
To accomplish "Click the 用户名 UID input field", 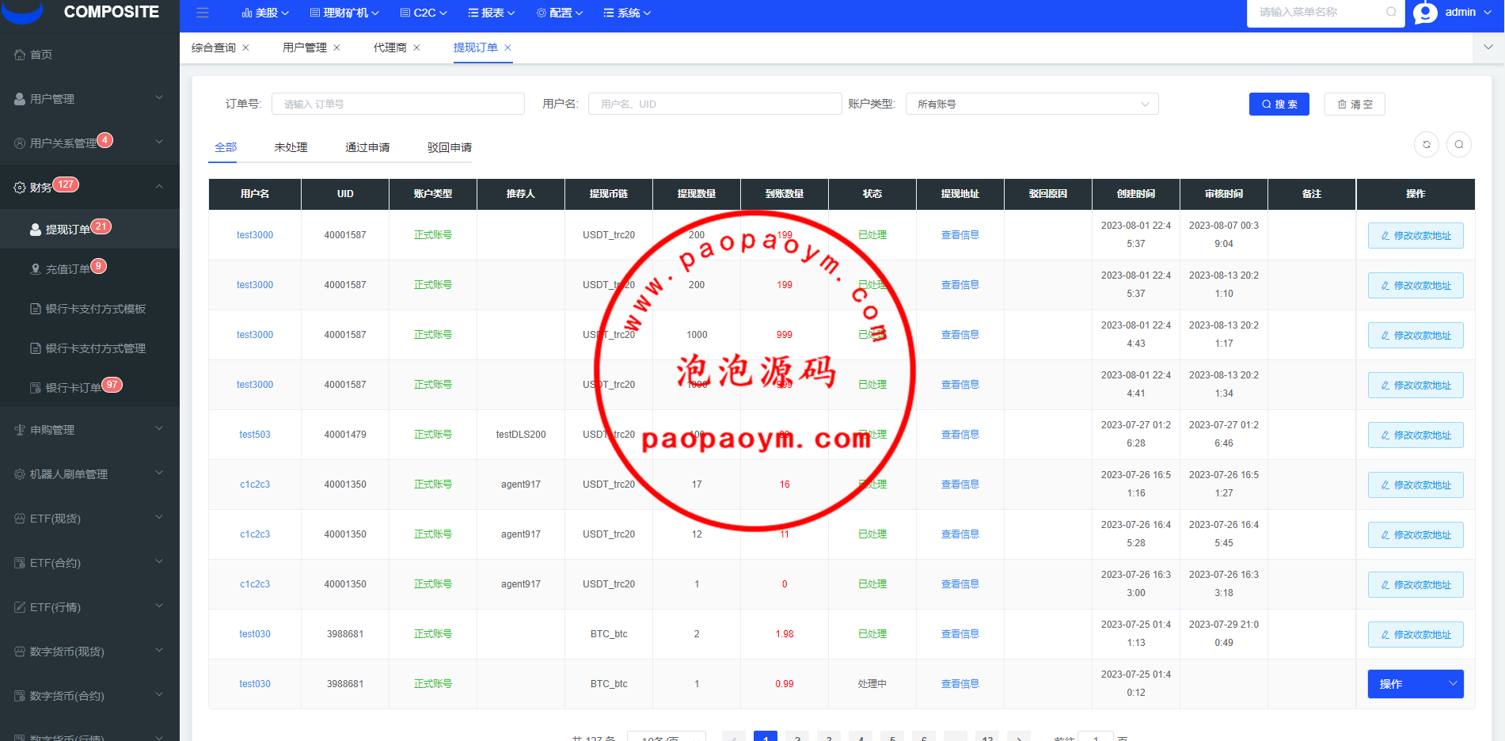I will tap(715, 104).
